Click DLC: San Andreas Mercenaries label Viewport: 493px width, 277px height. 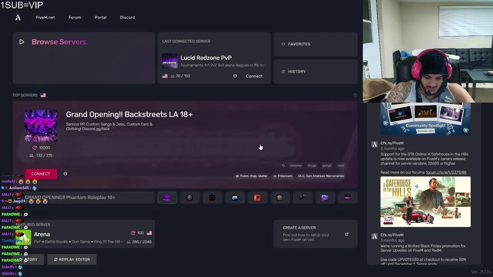point(321,176)
